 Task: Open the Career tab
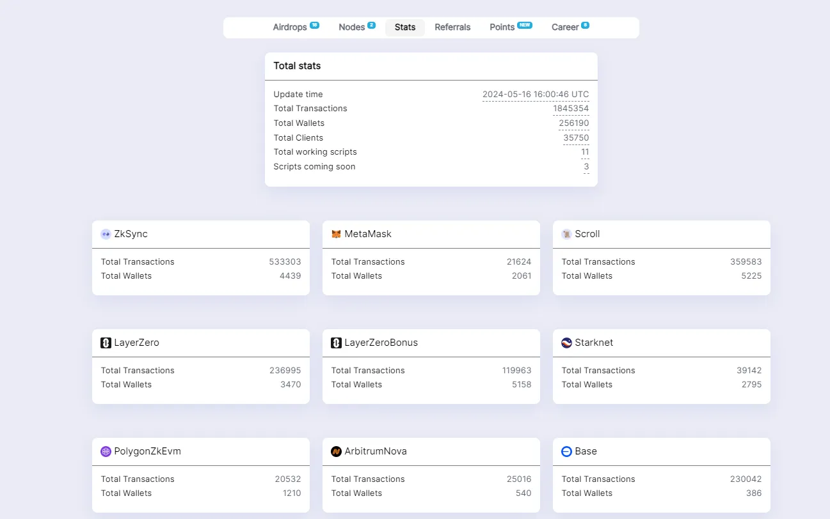[x=565, y=27]
